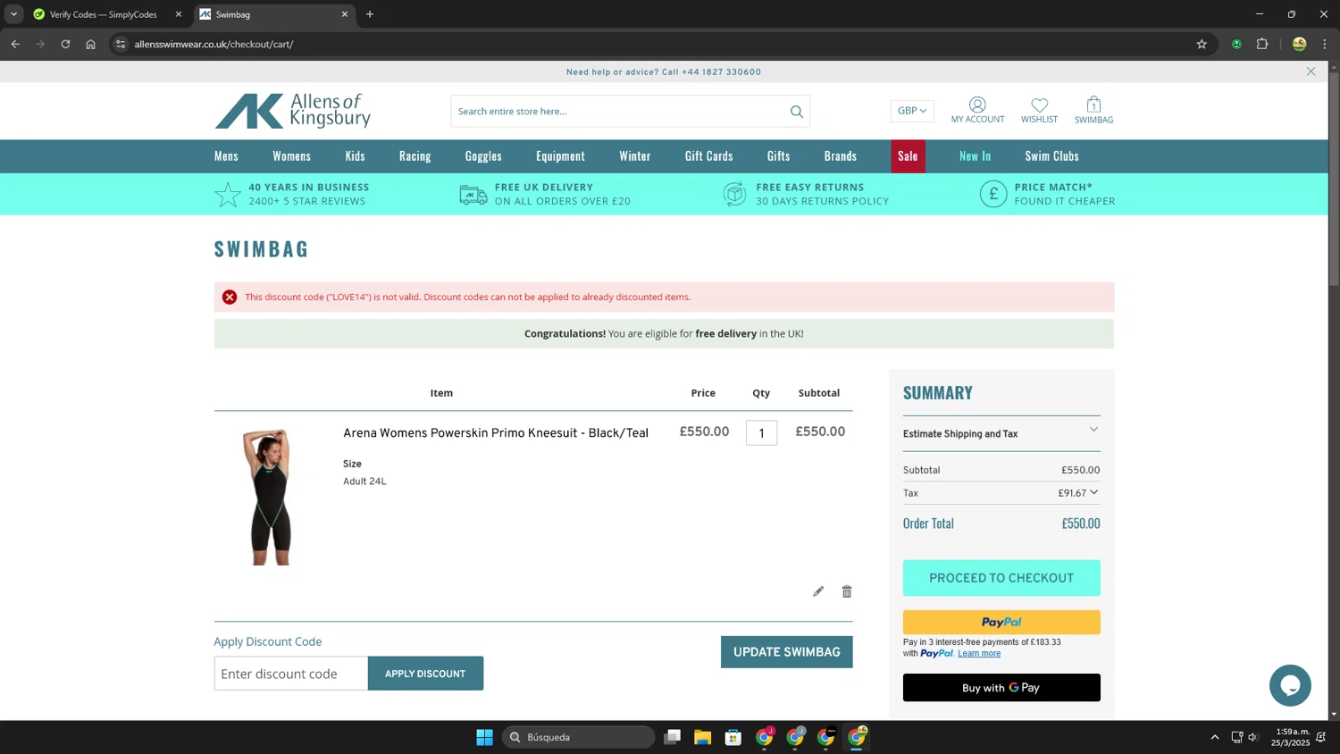Viewport: 1340px width, 754px height.
Task: Open Task View on taskbar
Action: (x=672, y=737)
